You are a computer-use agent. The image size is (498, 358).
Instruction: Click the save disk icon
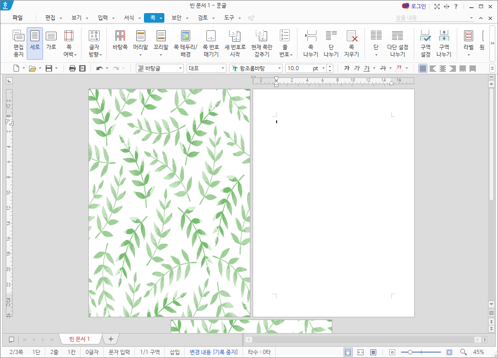tap(49, 68)
